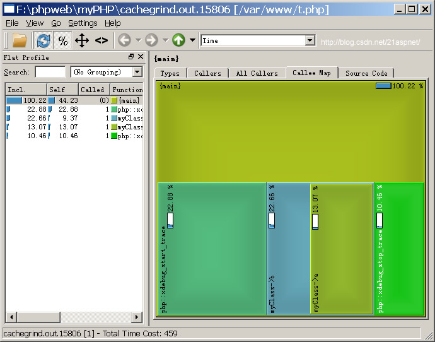Close the Flat Profile panel

pyautogui.click(x=140, y=57)
